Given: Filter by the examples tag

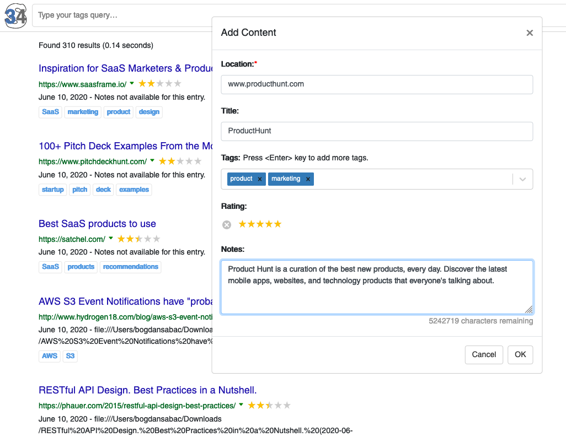Looking at the screenshot, I should pyautogui.click(x=134, y=190).
